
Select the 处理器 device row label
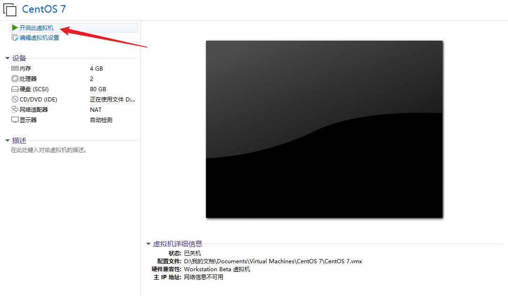pyautogui.click(x=28, y=79)
